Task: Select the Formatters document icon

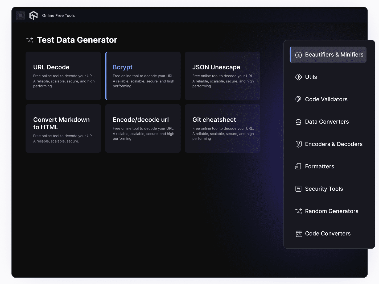Action: [x=299, y=166]
